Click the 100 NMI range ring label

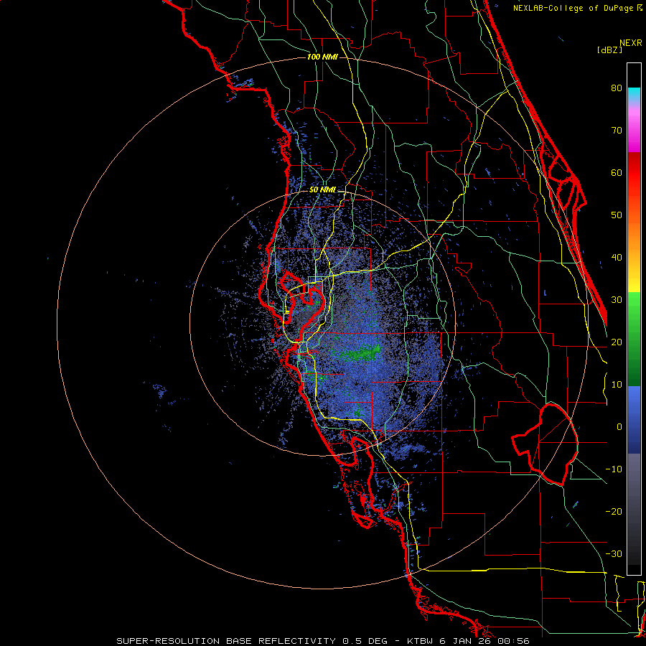point(322,57)
